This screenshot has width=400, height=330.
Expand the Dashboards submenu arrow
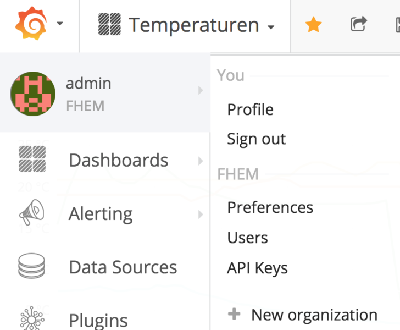[x=201, y=161]
